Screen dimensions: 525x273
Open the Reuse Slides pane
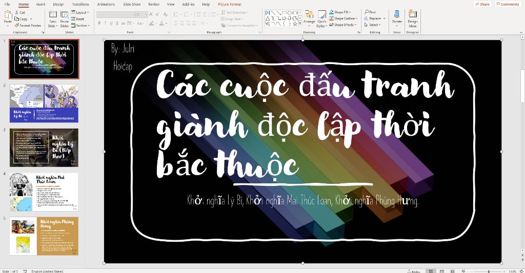coord(64,19)
